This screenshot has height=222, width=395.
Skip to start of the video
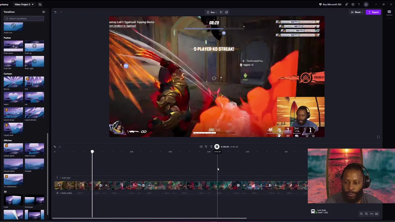click(201, 147)
